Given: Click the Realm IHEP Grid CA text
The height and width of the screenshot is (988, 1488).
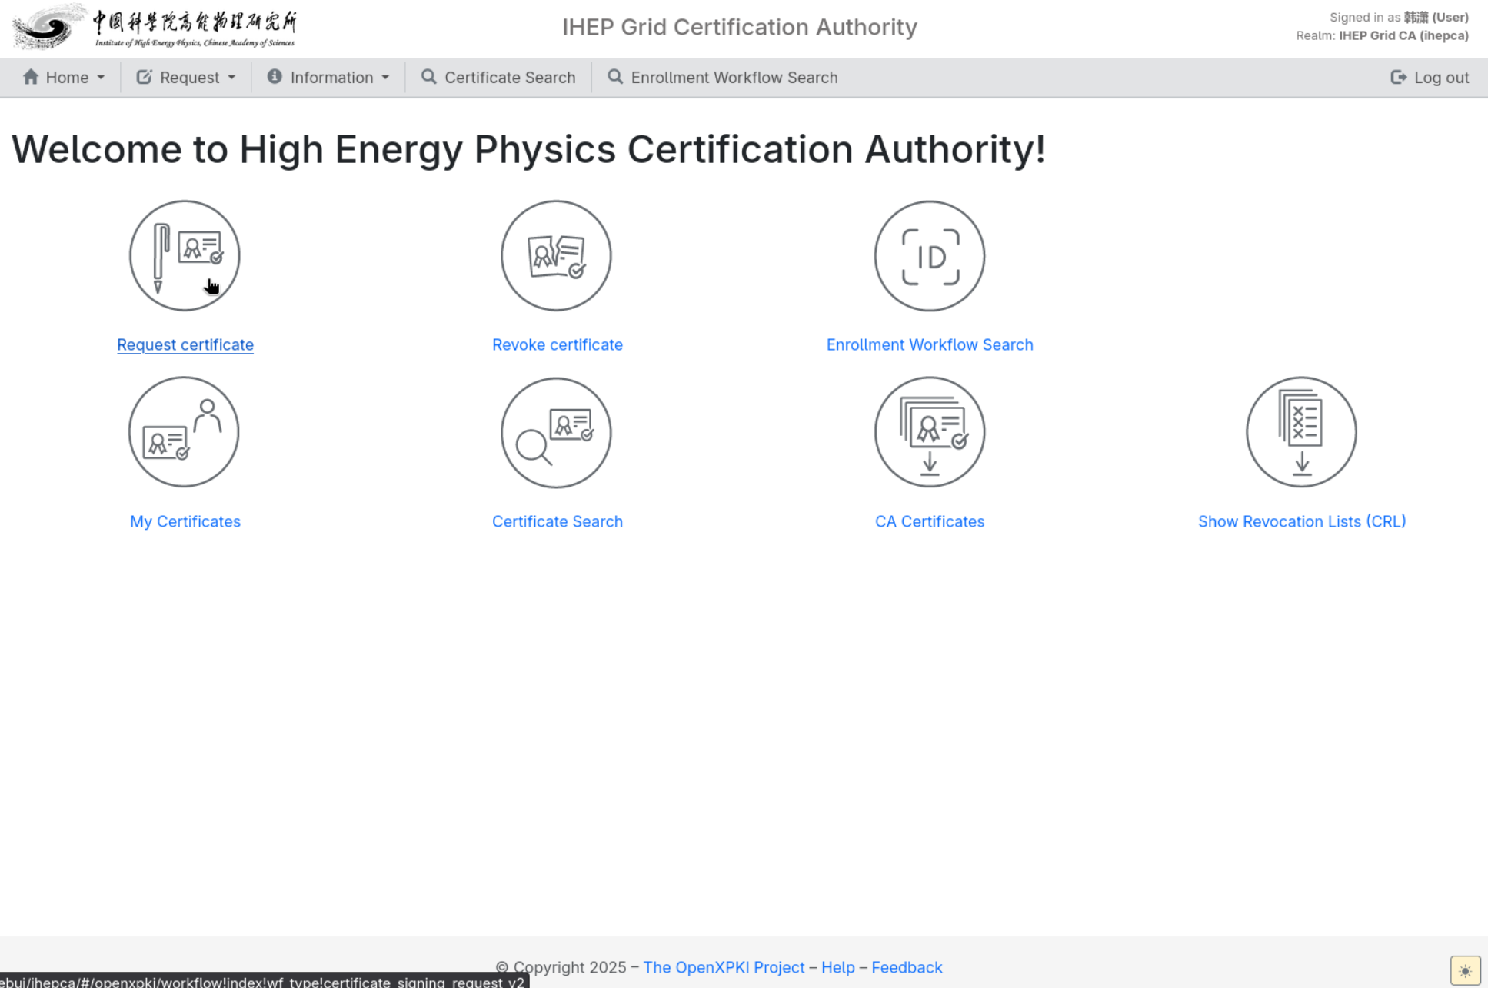Looking at the screenshot, I should point(1382,35).
